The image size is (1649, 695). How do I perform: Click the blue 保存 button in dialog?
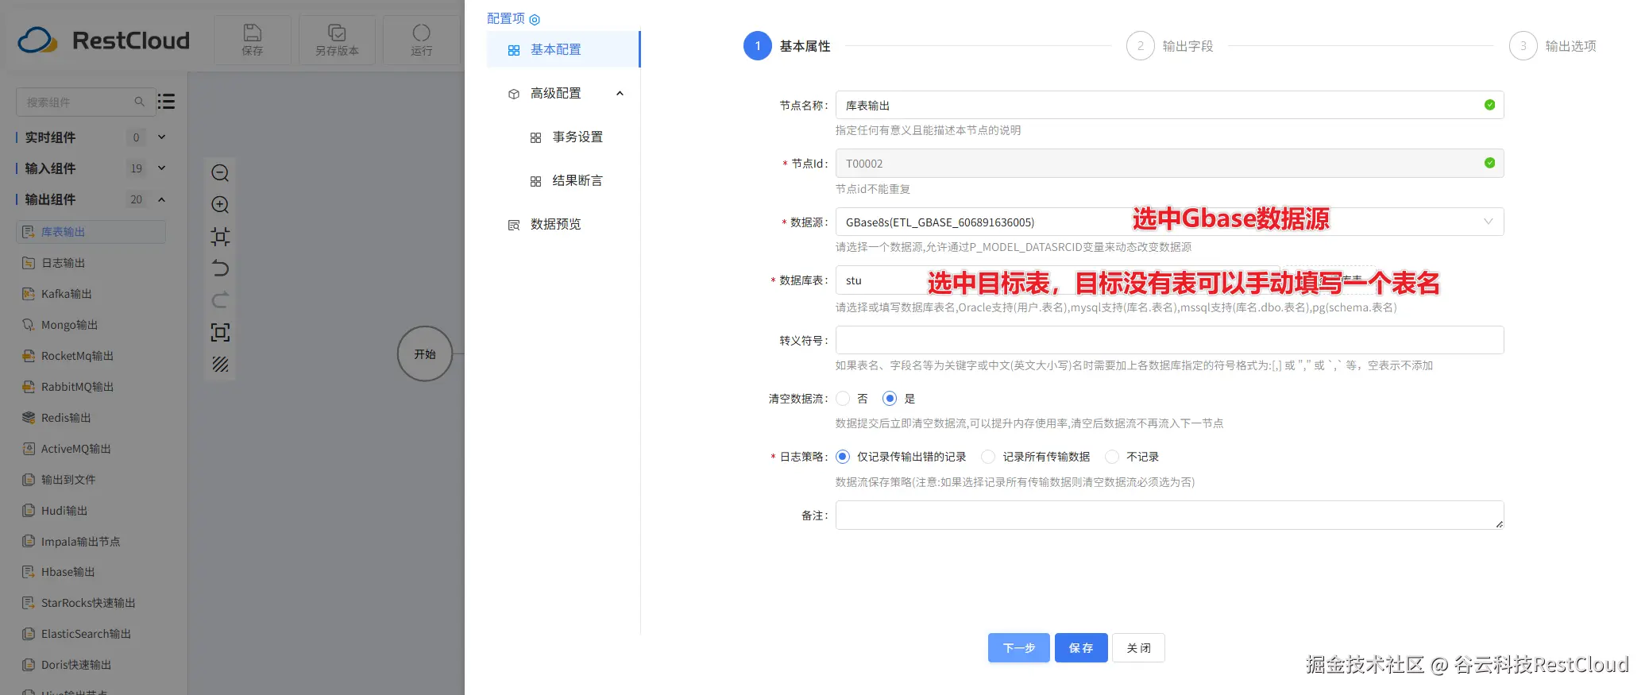pos(1081,648)
